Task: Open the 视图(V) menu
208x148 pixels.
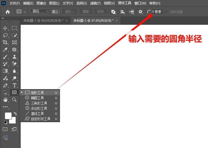Action: pyautogui.click(x=109, y=3)
